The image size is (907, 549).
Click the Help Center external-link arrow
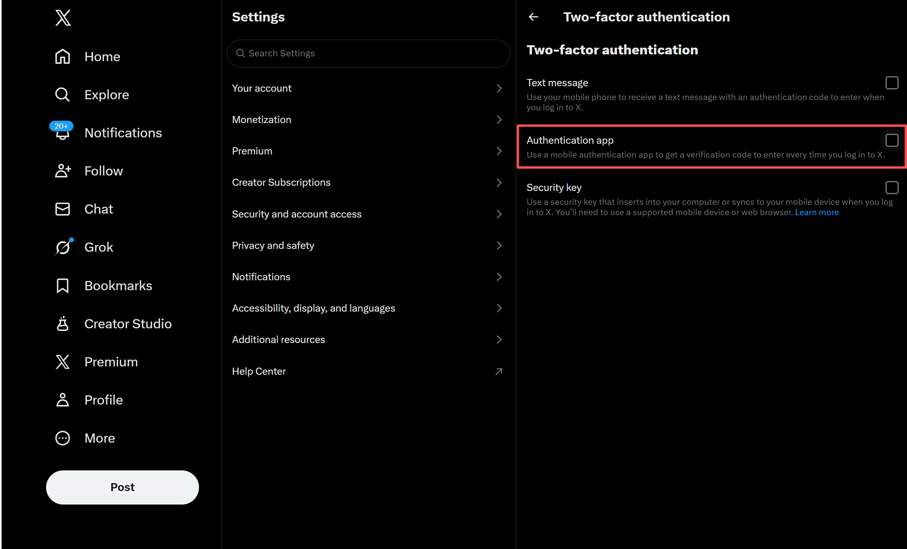(499, 371)
